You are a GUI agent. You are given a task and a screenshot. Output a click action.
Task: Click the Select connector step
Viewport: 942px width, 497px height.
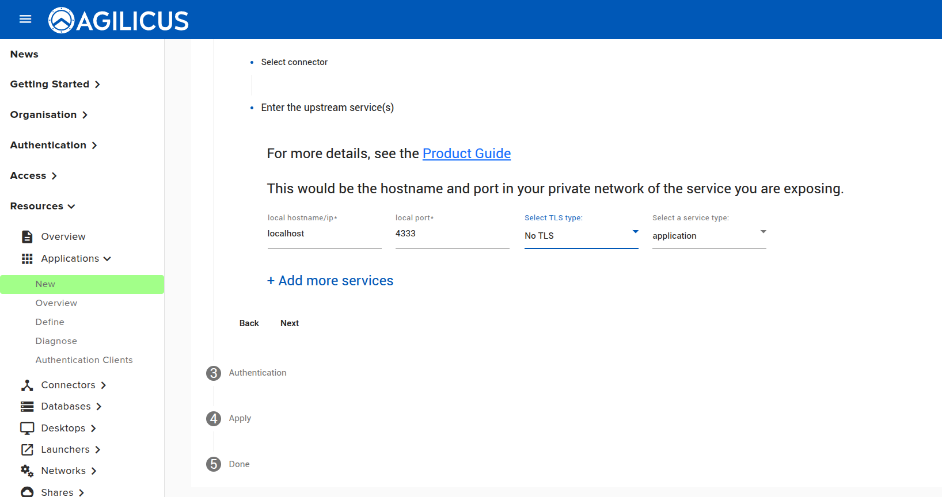(294, 62)
